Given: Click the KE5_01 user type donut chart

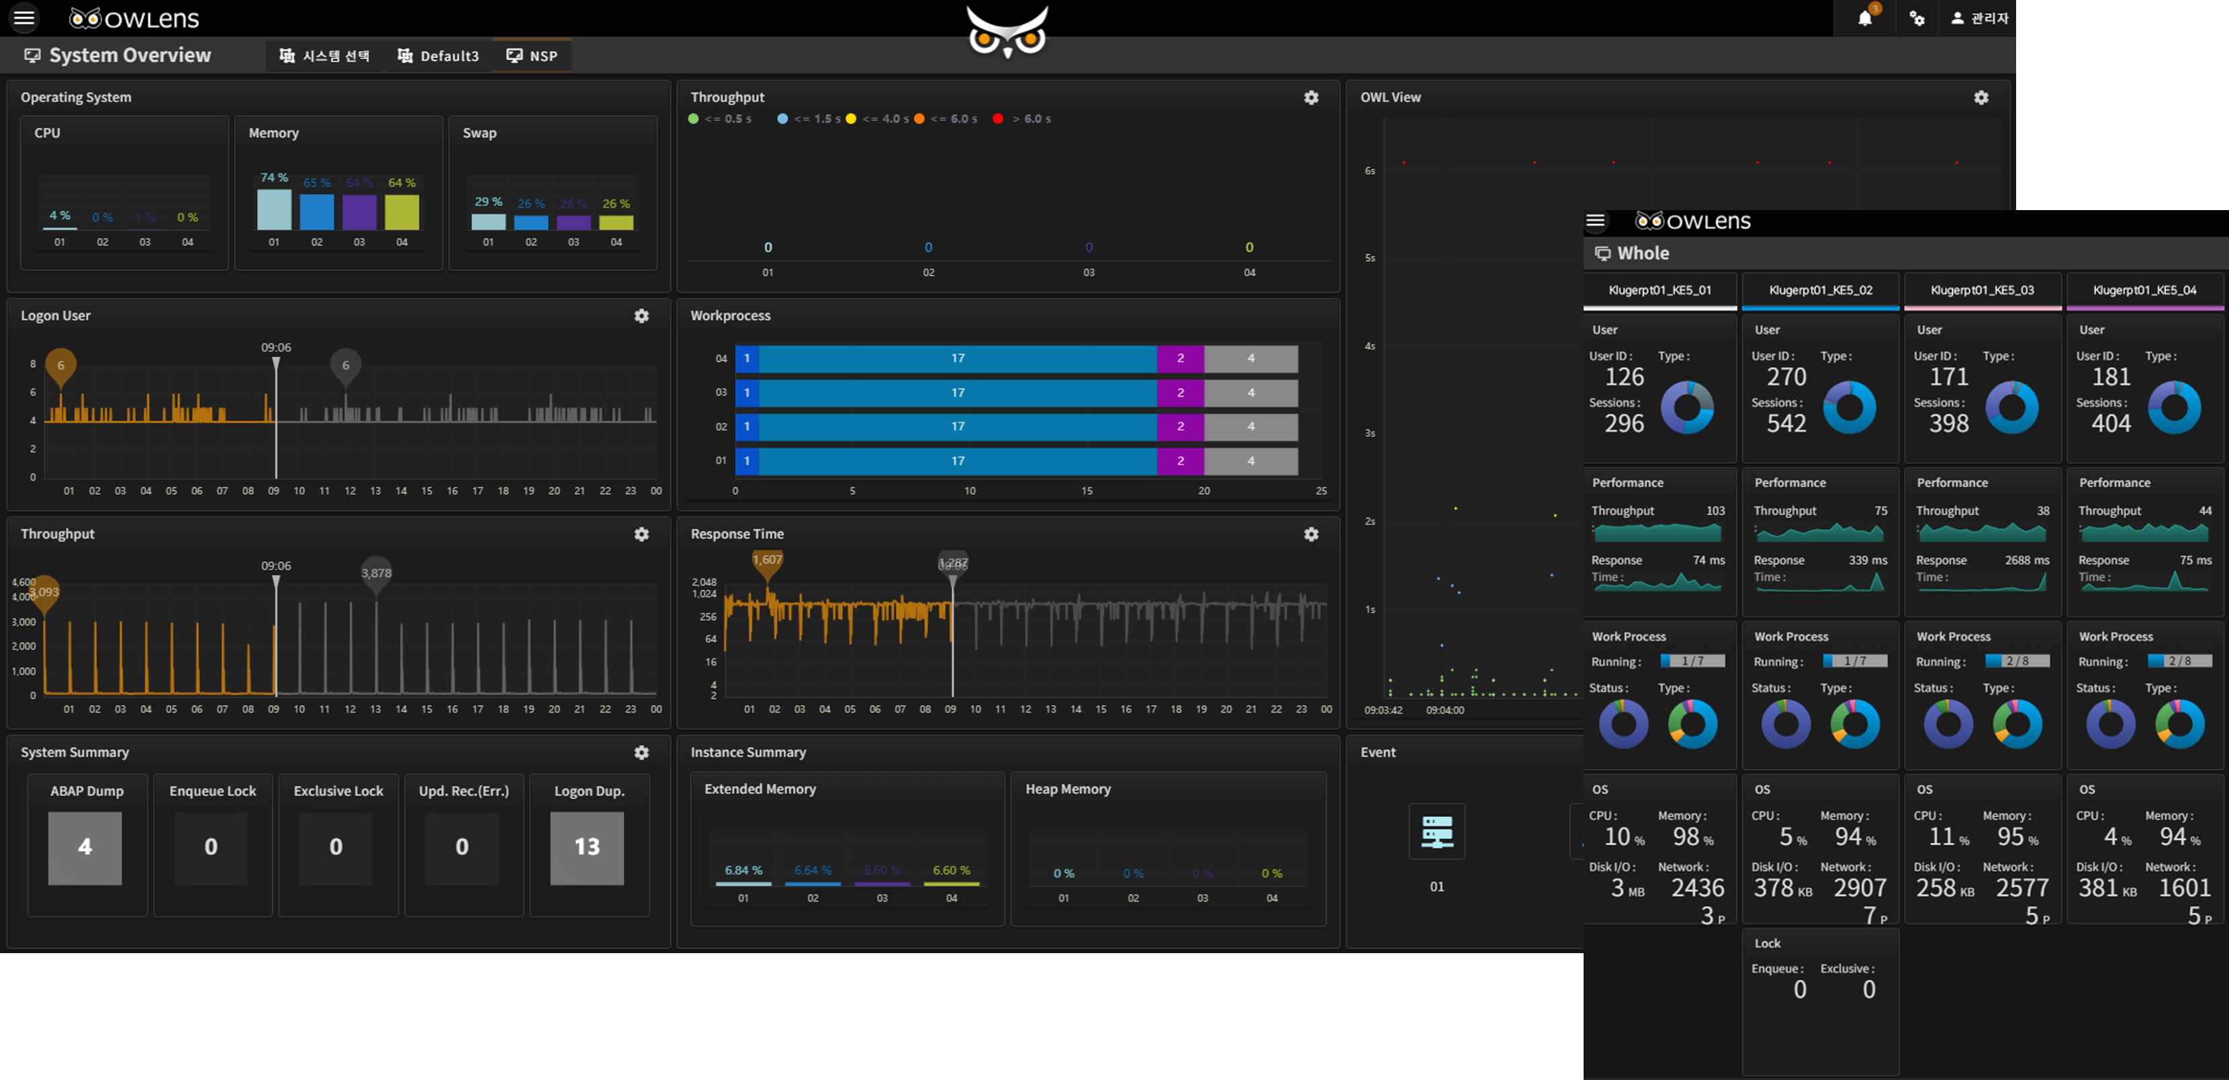Looking at the screenshot, I should [x=1686, y=407].
